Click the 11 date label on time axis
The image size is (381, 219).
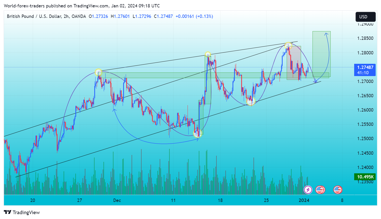(x=173, y=200)
